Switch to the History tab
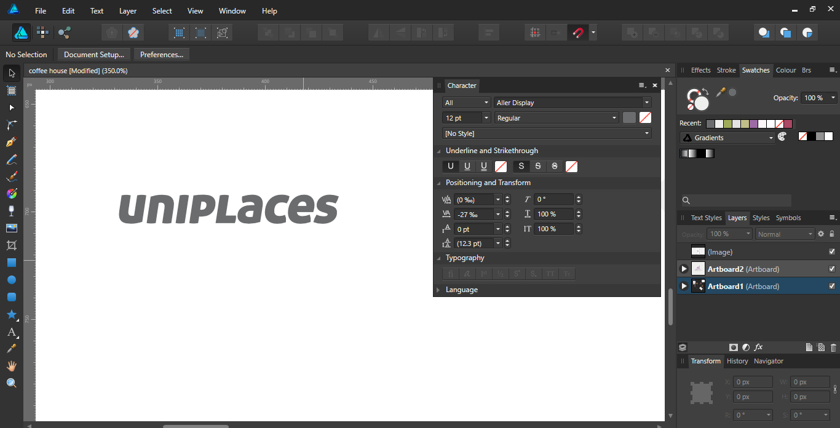The image size is (840, 428). (737, 361)
